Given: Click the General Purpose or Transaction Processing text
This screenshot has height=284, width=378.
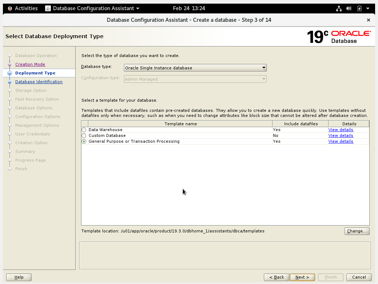Looking at the screenshot, I should click(x=134, y=141).
